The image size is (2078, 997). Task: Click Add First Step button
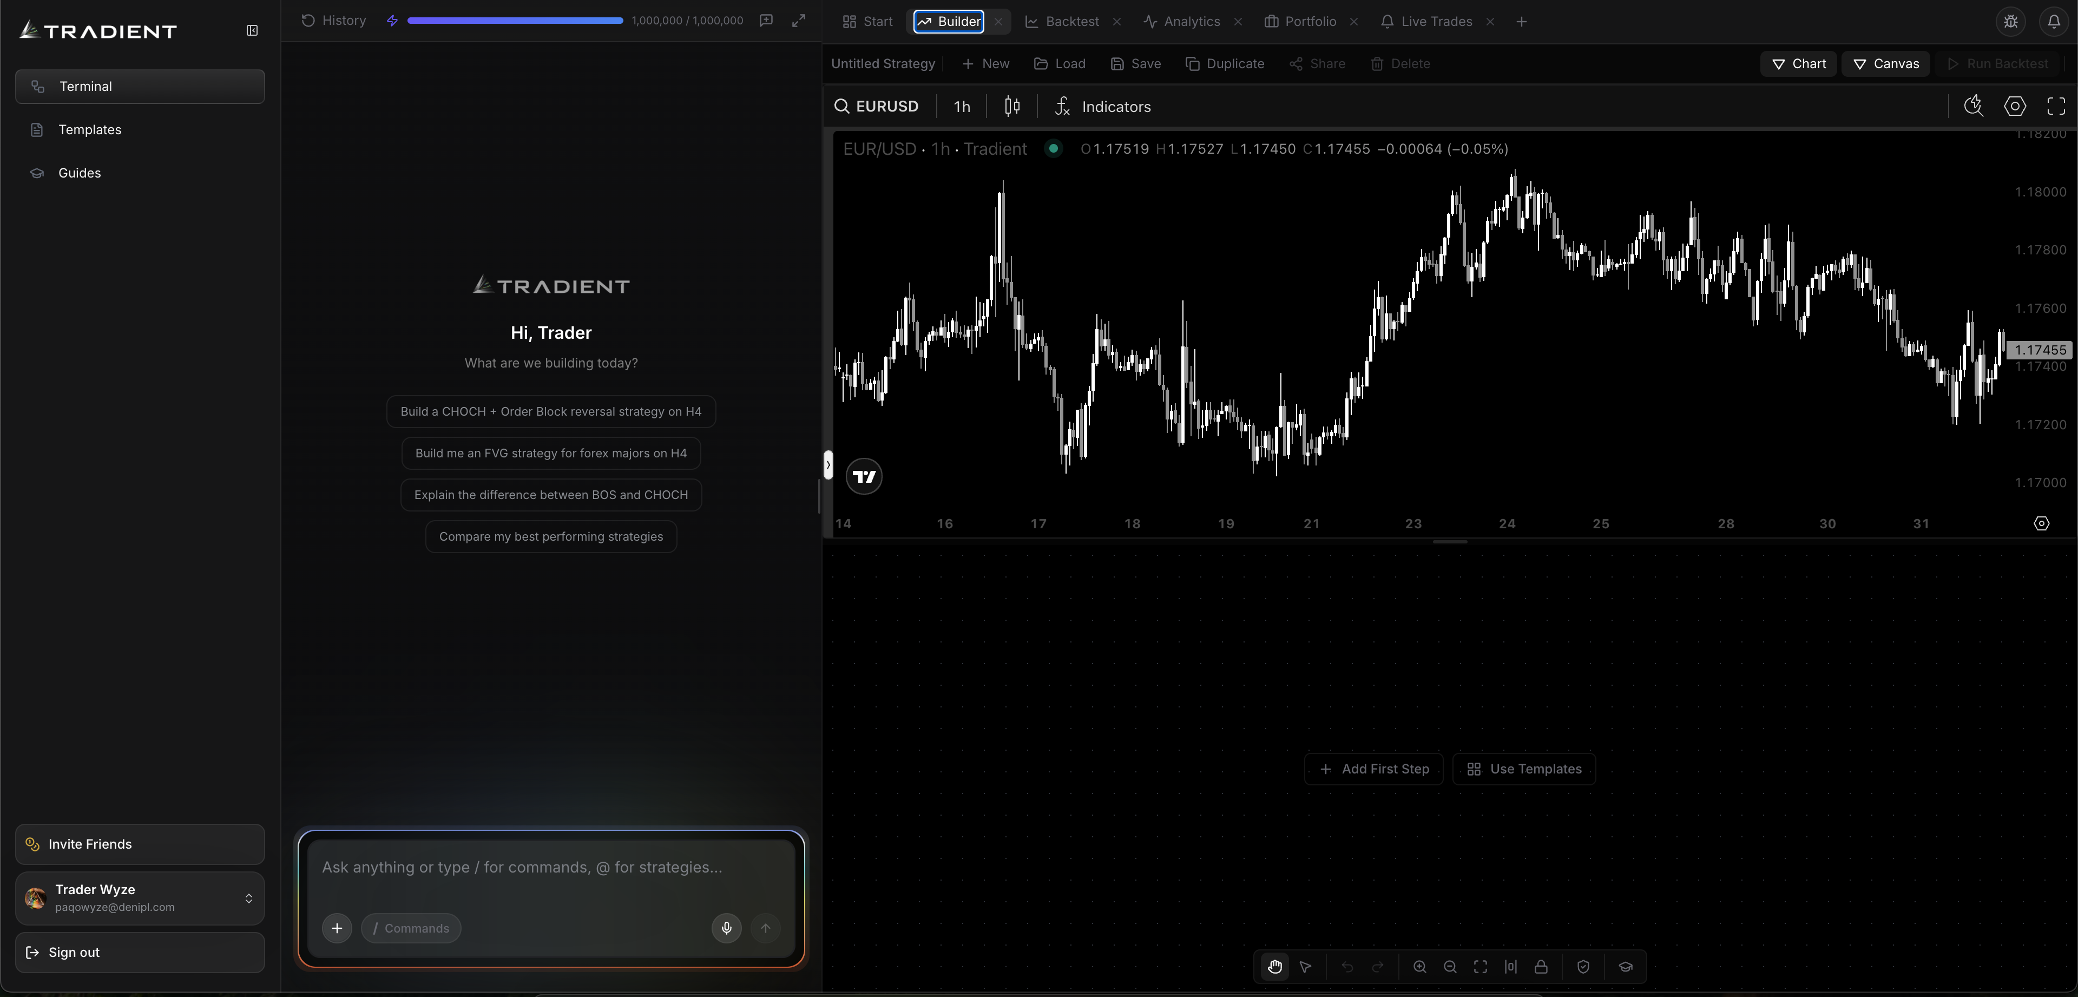[x=1374, y=769]
